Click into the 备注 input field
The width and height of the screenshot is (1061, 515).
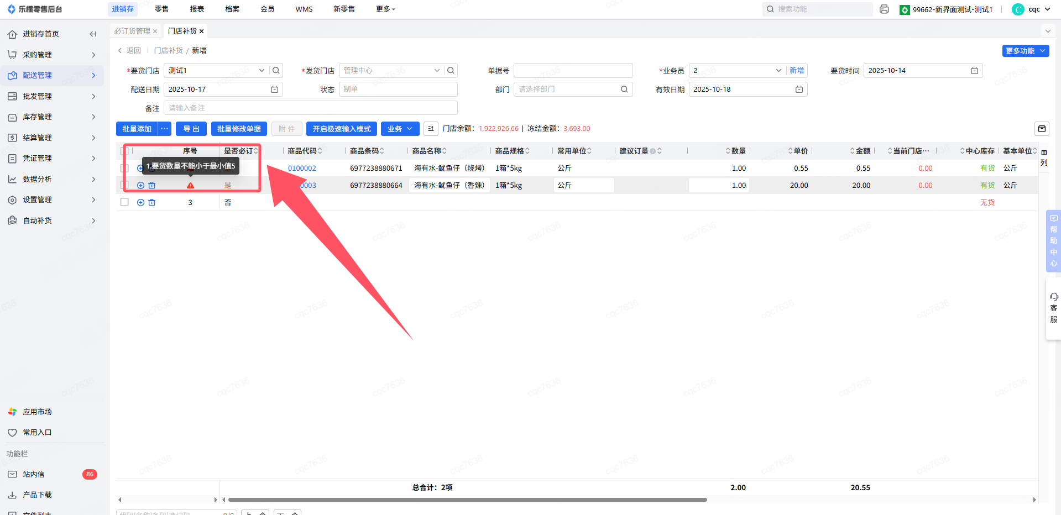311,108
